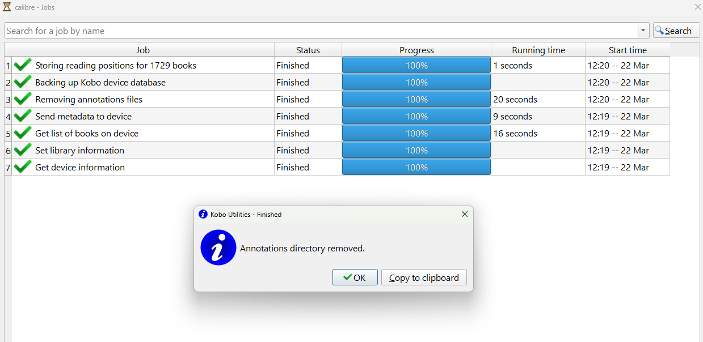Close the calibre Jobs window

point(697,7)
